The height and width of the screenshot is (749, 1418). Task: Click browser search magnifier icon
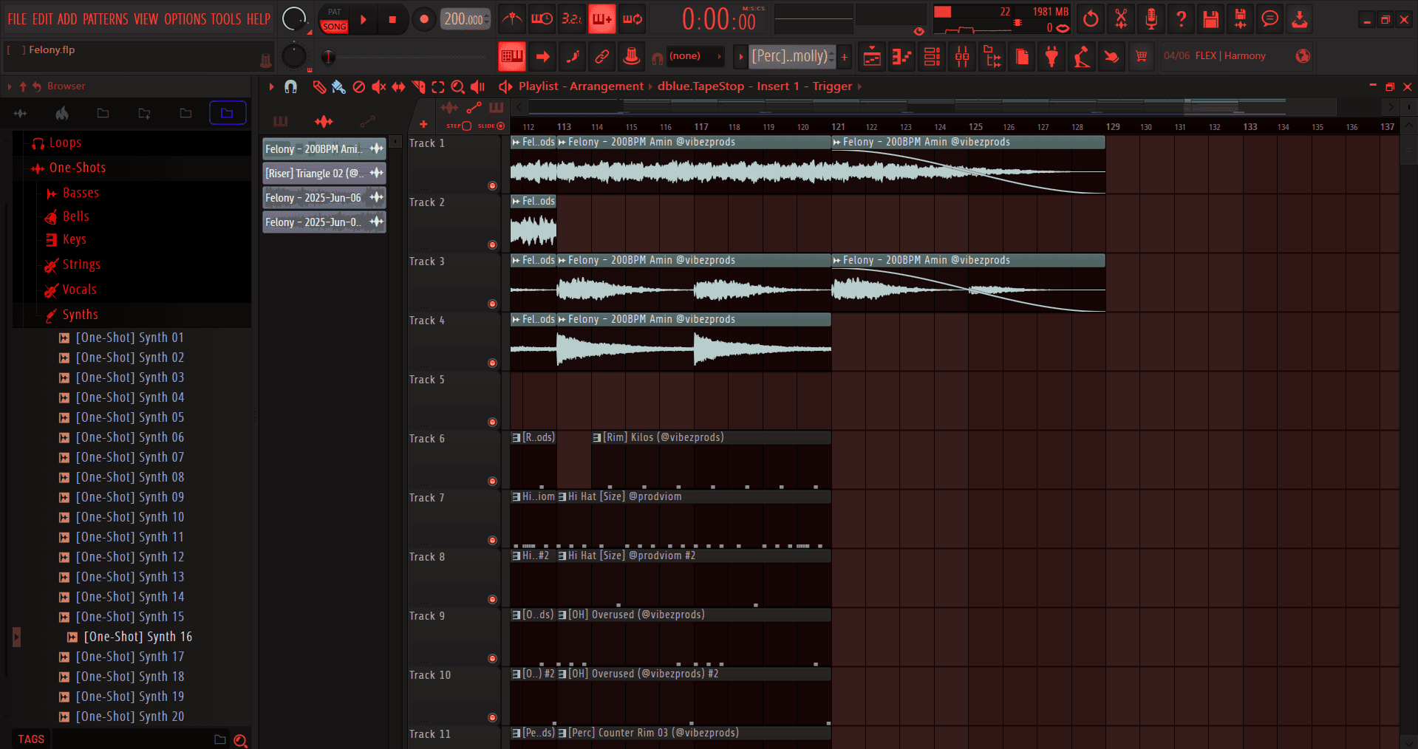point(240,740)
